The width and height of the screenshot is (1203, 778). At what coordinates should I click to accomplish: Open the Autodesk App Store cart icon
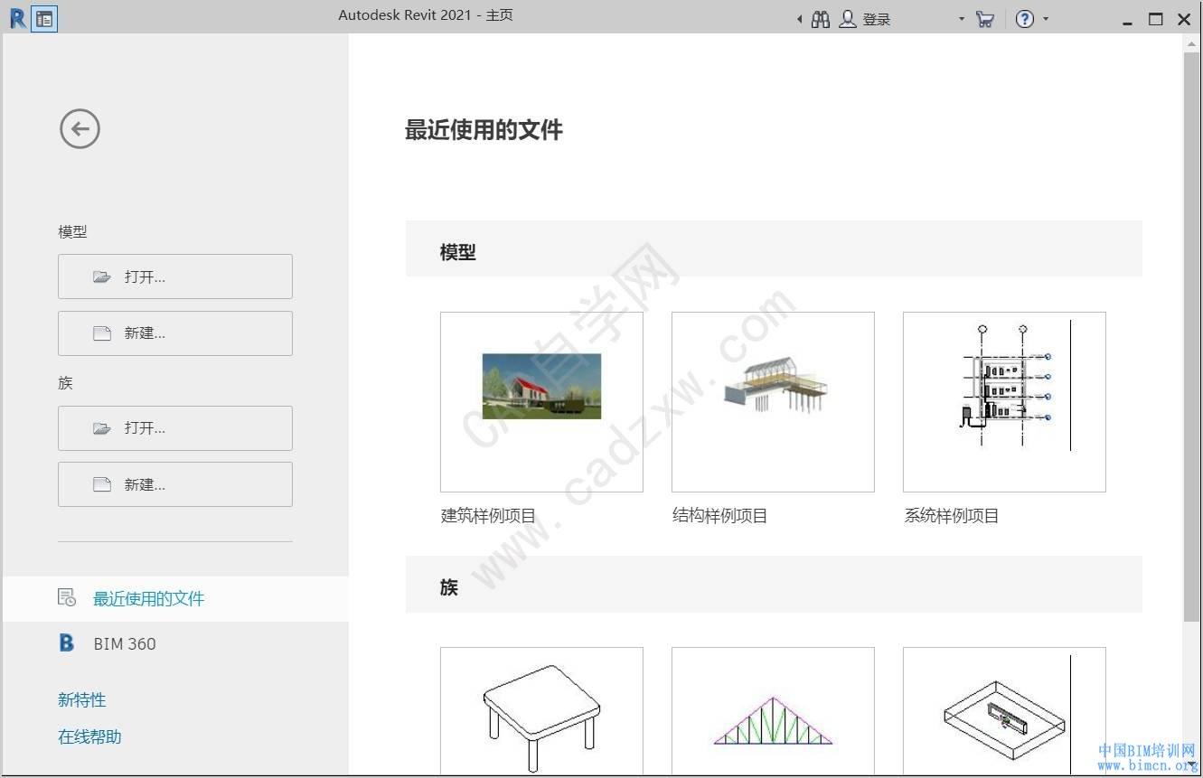click(985, 19)
